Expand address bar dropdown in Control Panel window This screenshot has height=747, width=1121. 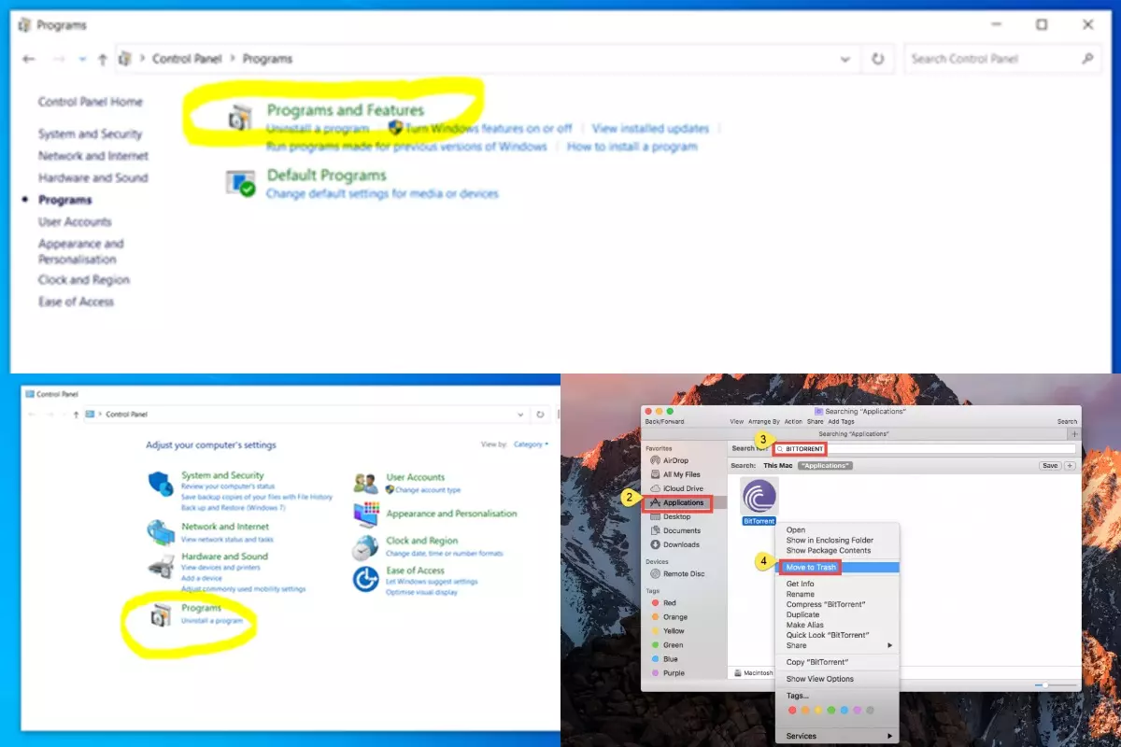(x=520, y=414)
